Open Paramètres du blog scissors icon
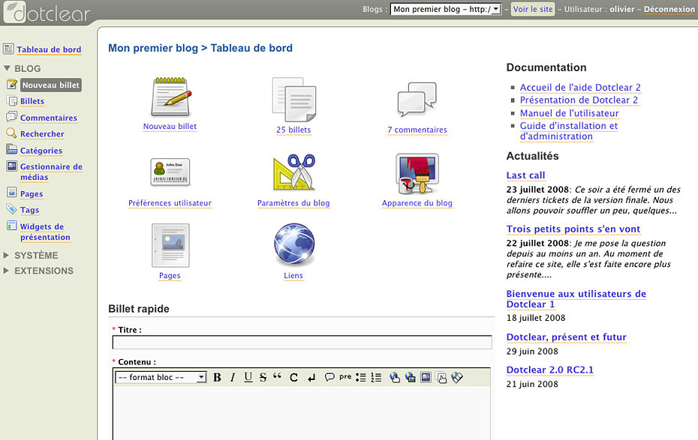Screen dimensions: 698x440 click(x=293, y=172)
